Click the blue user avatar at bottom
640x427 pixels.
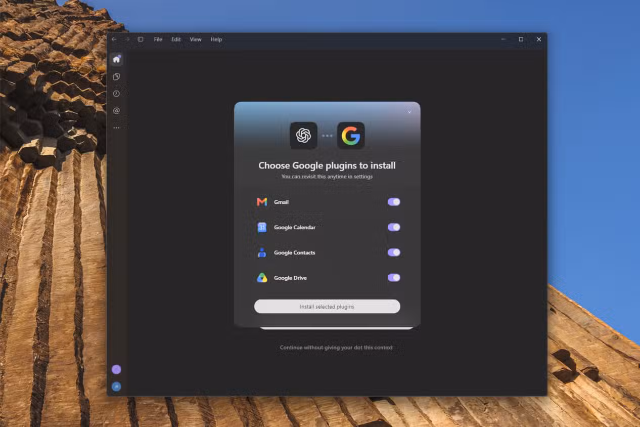[x=116, y=387]
